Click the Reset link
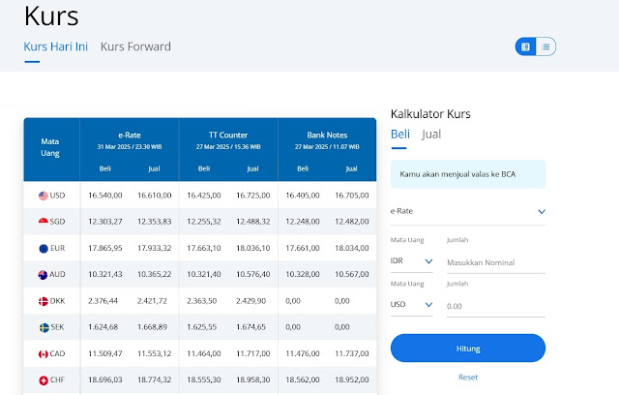The width and height of the screenshot is (619, 395). tap(468, 378)
